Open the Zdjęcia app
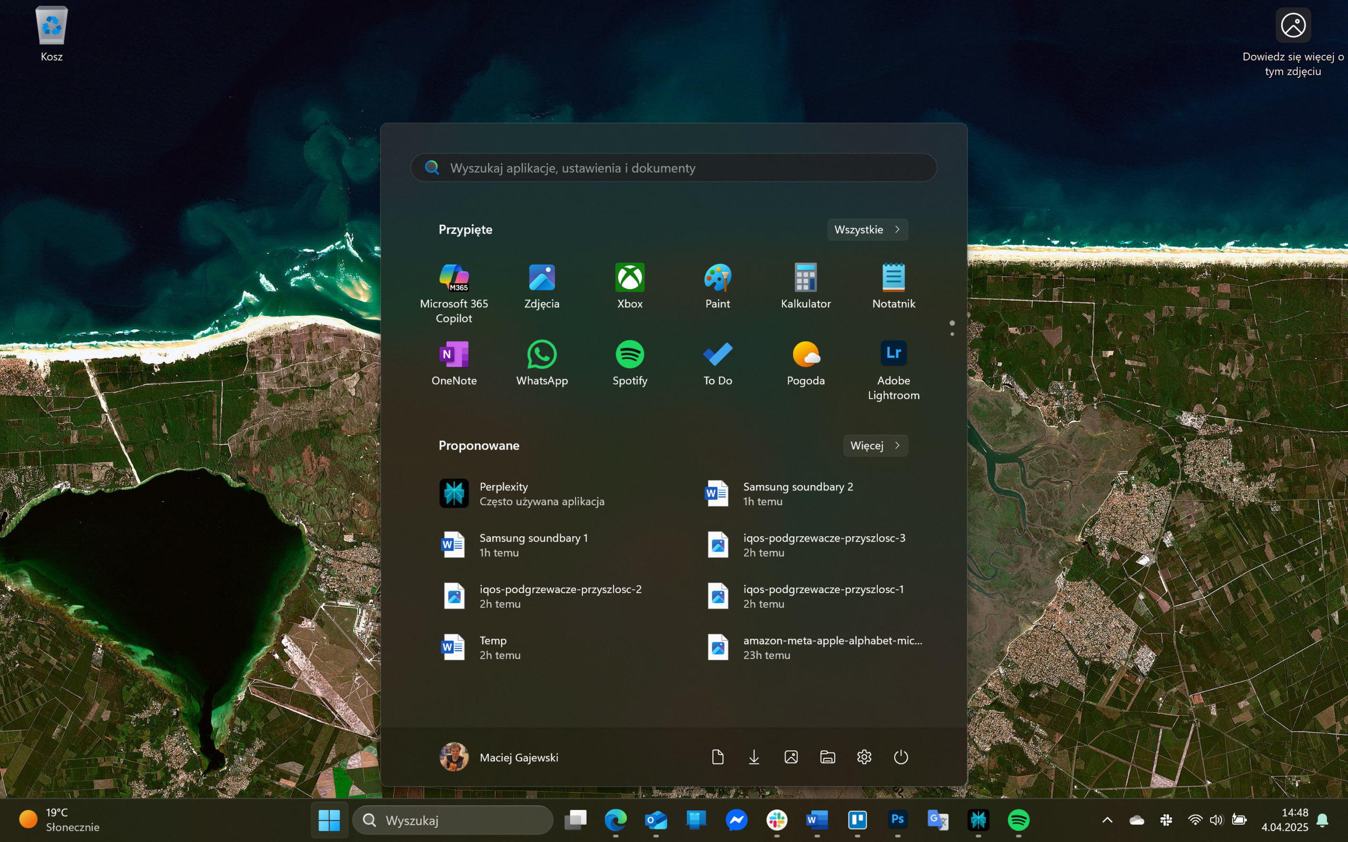The height and width of the screenshot is (842, 1348). tap(541, 286)
